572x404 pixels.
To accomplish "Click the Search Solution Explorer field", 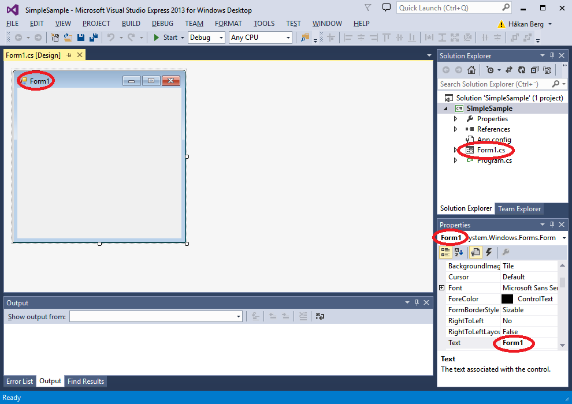I will pos(495,84).
